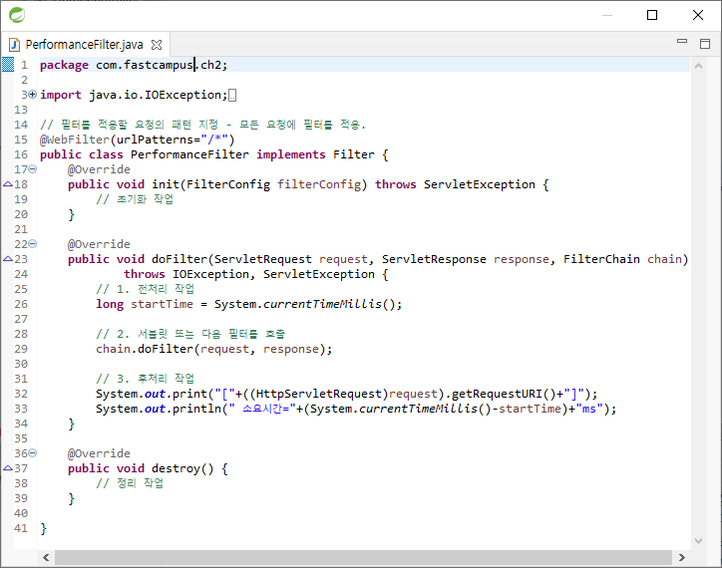Click urlPatterns string "/*"

[x=214, y=140]
